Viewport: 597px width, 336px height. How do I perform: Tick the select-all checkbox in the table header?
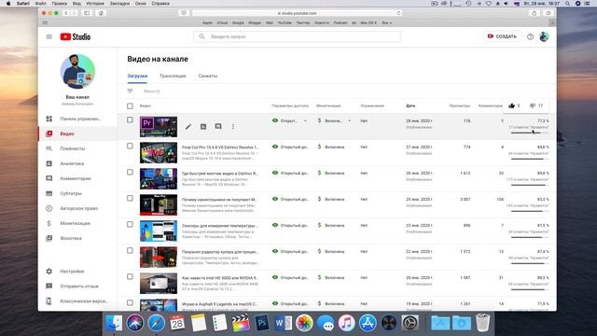130,105
